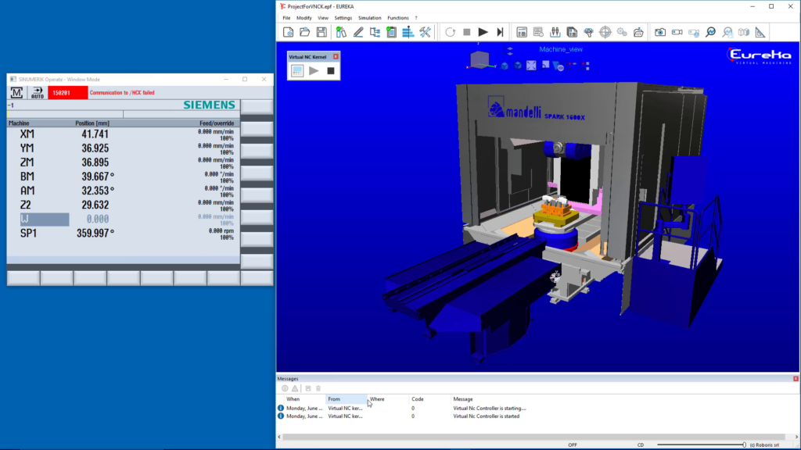Click the SINUMERIK M machine area icon
801x450 pixels.
pos(16,92)
